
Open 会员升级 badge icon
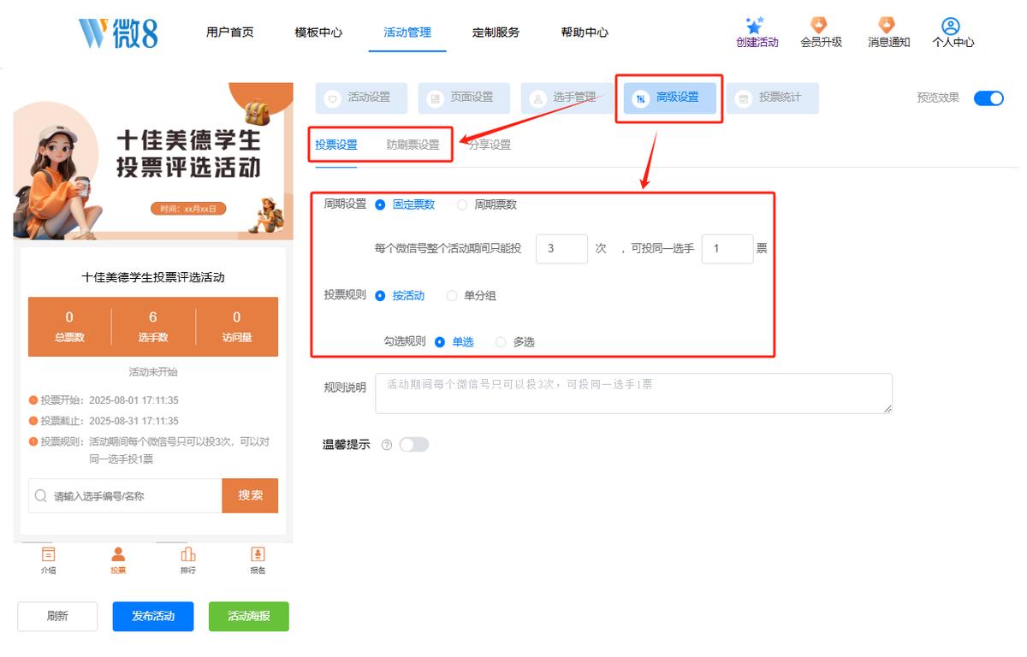pos(819,25)
